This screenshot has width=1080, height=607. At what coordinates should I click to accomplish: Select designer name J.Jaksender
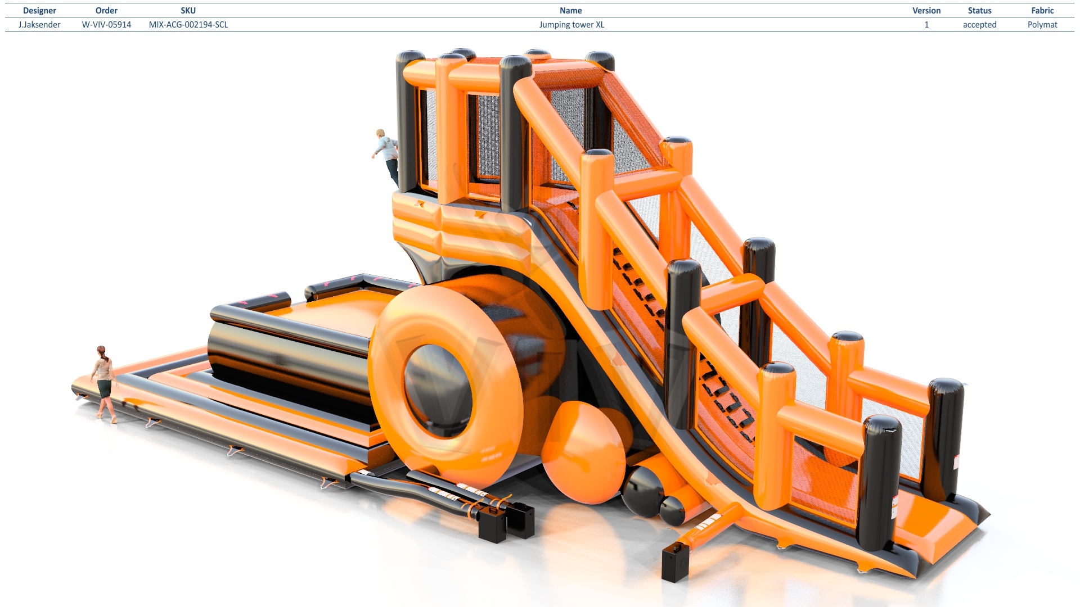tap(39, 25)
